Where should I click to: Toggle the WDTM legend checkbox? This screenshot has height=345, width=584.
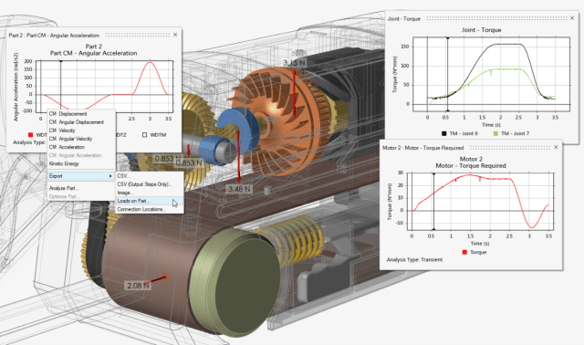tap(144, 135)
